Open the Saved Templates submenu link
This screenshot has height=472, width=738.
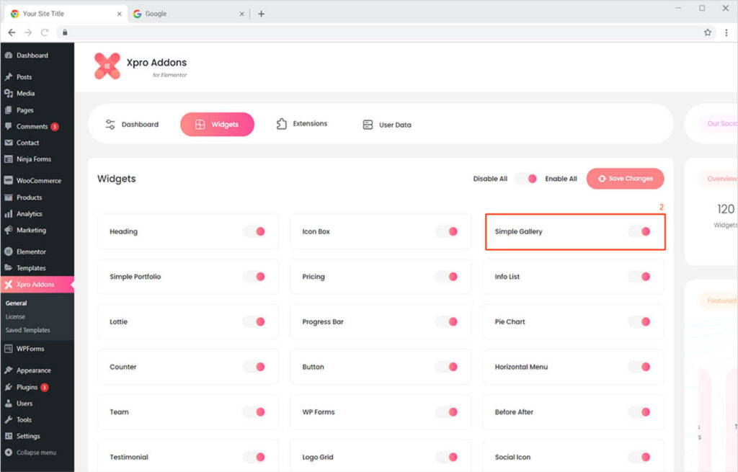(x=28, y=330)
